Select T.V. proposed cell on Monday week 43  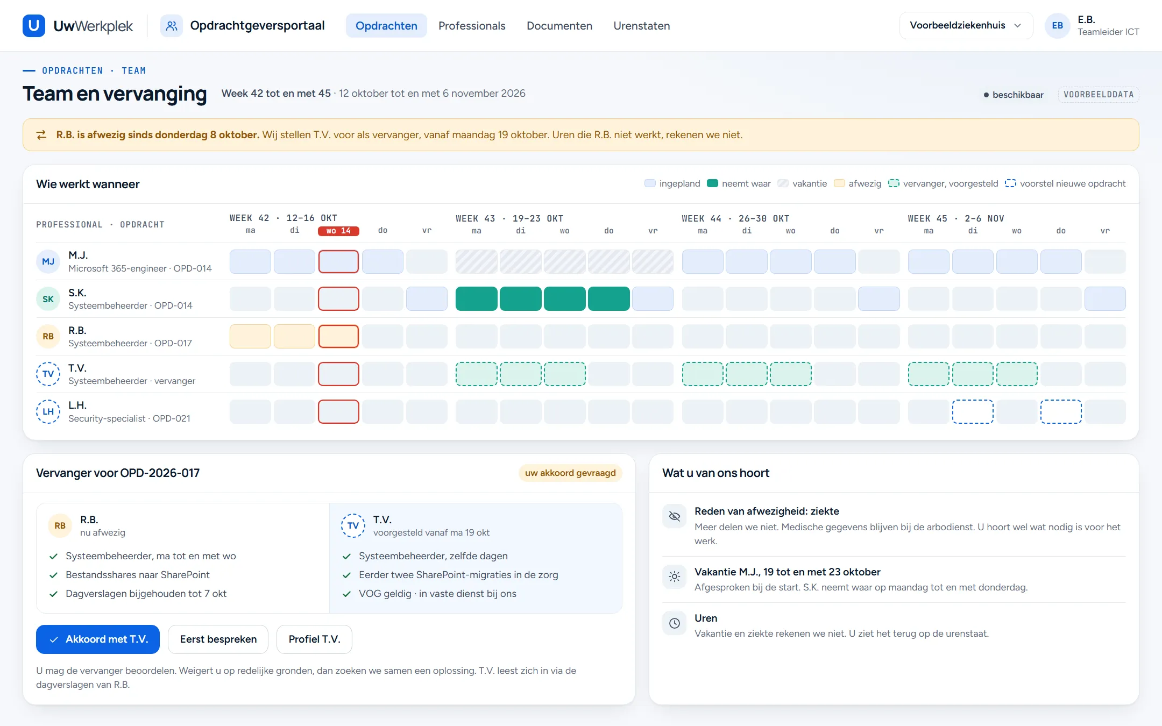477,374
